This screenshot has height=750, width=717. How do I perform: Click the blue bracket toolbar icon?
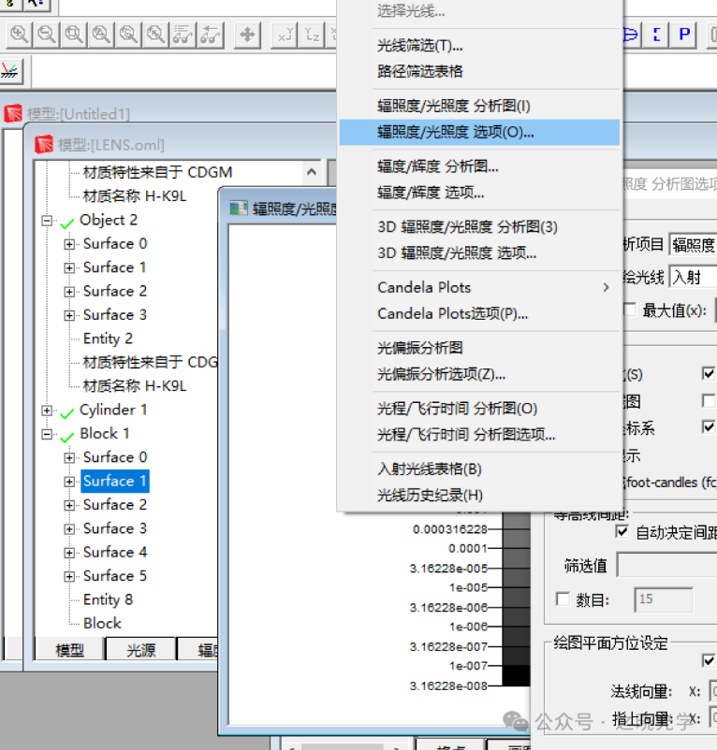[657, 35]
